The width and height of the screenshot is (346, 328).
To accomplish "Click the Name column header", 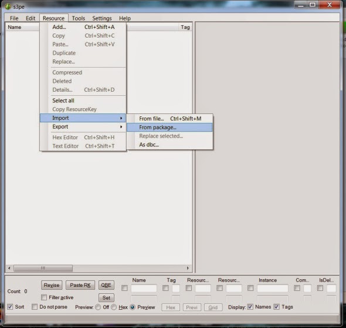I will pos(15,27).
